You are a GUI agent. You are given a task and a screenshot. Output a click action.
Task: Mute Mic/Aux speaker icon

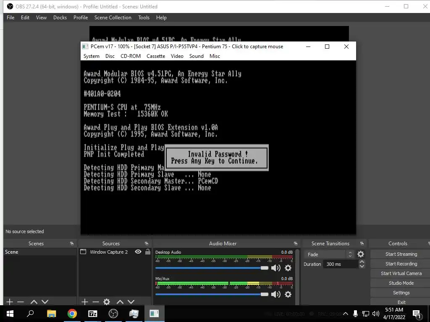pos(275,294)
